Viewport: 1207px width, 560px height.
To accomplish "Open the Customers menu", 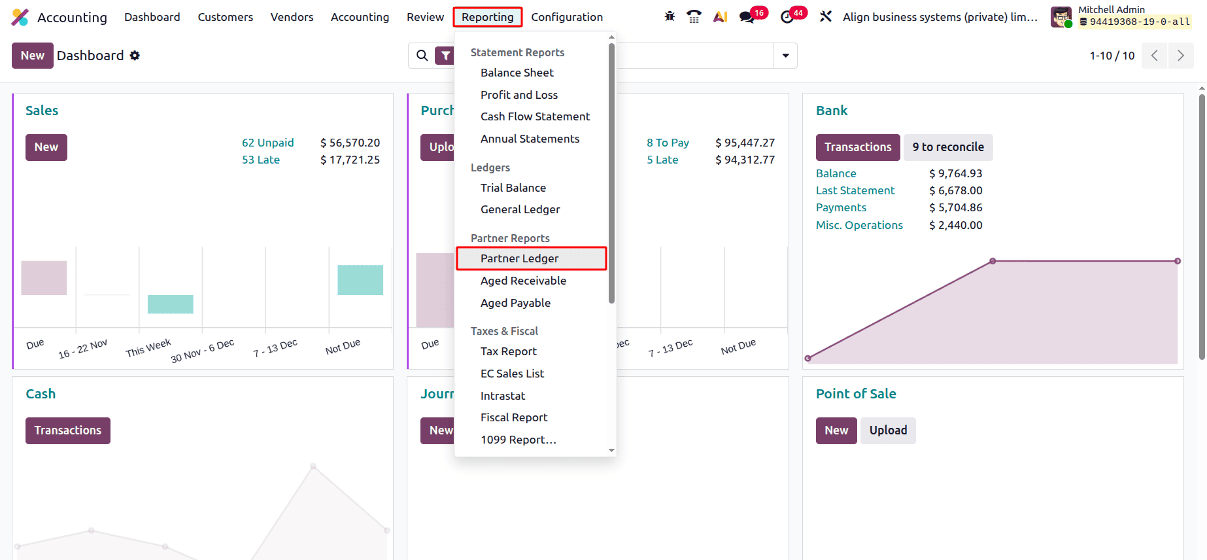I will click(x=226, y=17).
